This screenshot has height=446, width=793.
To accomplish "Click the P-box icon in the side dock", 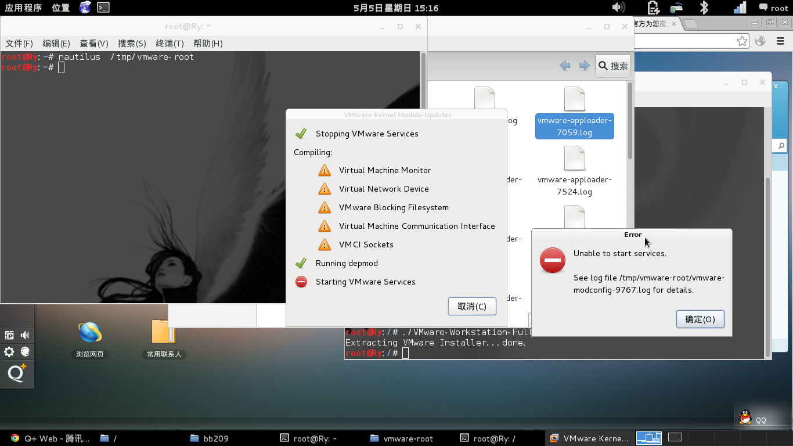I will coord(9,335).
